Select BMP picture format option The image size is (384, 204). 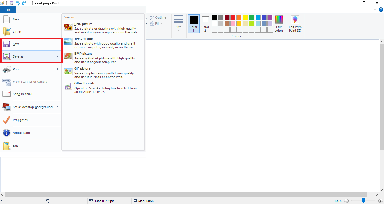point(103,58)
